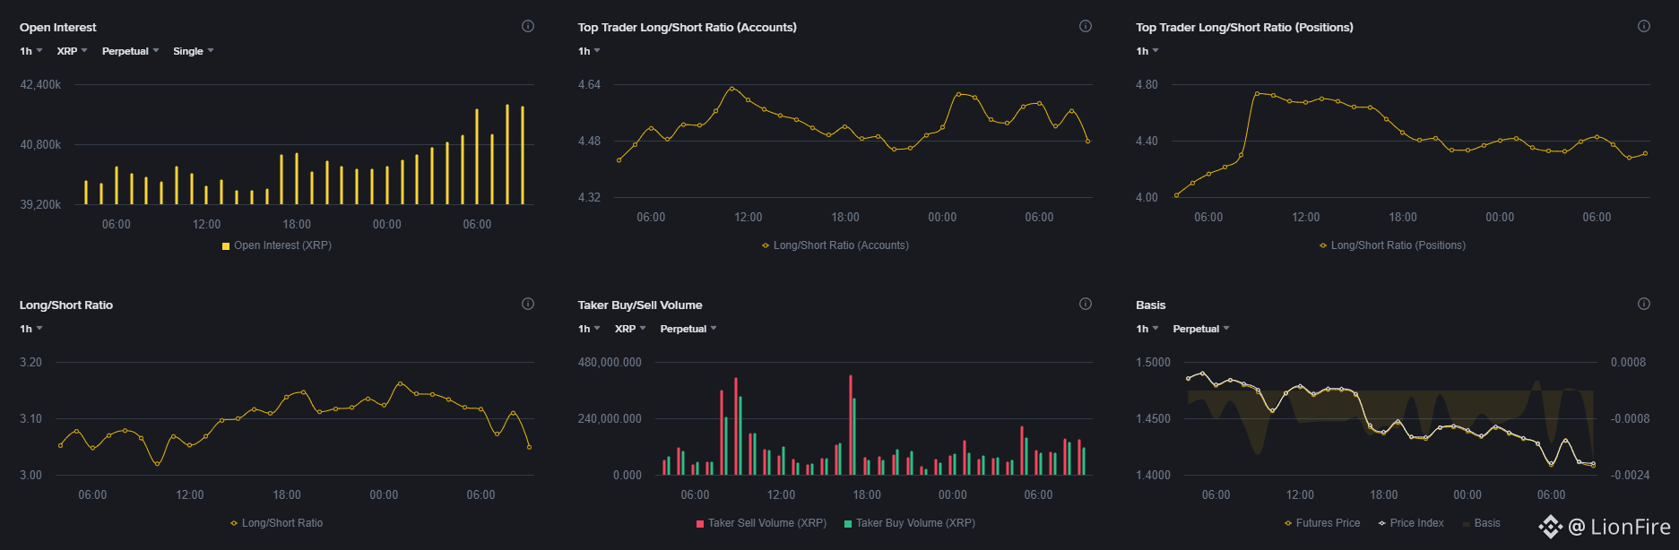Image resolution: width=1679 pixels, height=550 pixels.
Task: Click the Open Interest panel title
Action: coord(58,28)
